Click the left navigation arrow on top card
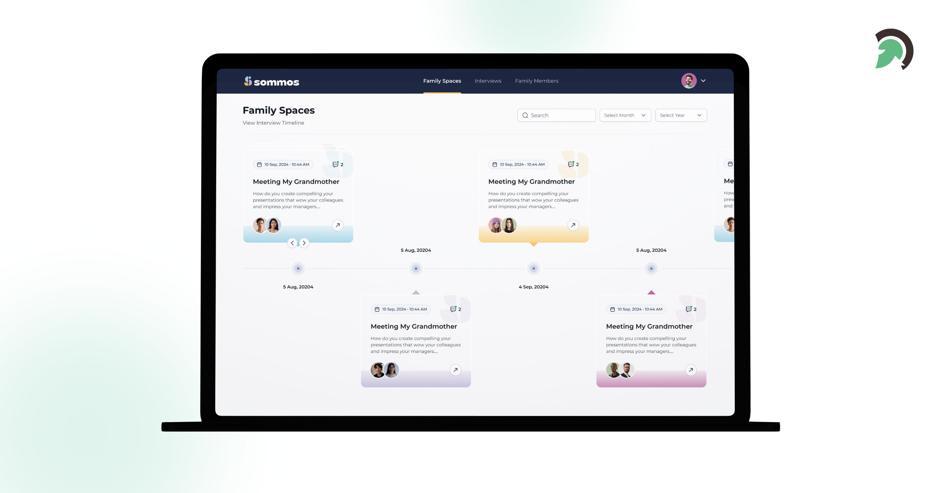942x493 pixels. (293, 243)
